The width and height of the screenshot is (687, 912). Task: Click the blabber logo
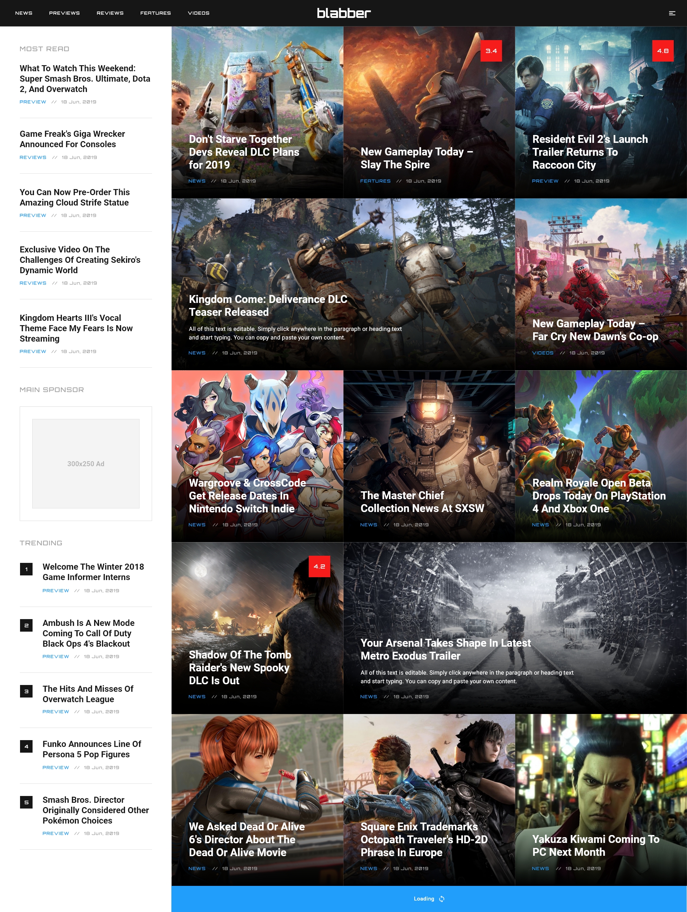coord(344,13)
